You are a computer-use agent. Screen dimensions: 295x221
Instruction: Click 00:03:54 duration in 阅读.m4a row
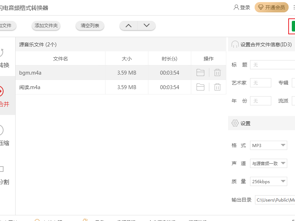[x=170, y=87]
